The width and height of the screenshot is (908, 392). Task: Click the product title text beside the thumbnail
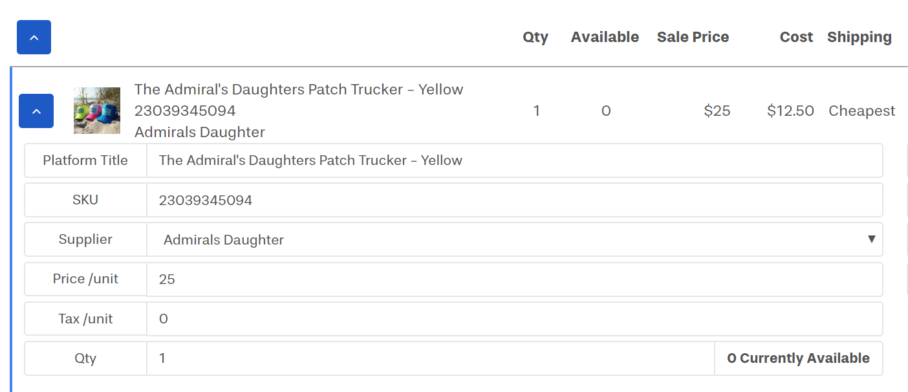[298, 90]
